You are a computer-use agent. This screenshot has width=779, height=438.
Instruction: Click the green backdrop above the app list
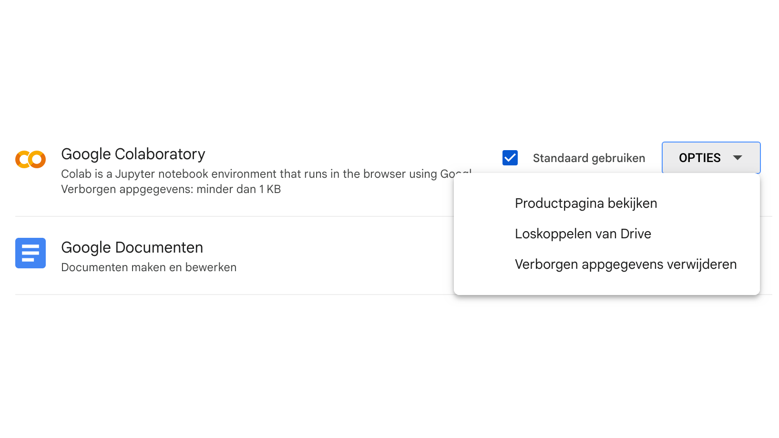point(389,62)
